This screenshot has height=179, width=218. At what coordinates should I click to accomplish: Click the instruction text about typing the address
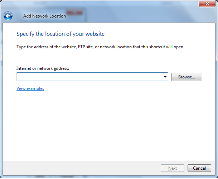pyautogui.click(x=100, y=47)
